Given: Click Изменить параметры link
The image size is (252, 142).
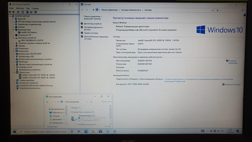Looking at the screenshot, I should (x=233, y=62).
